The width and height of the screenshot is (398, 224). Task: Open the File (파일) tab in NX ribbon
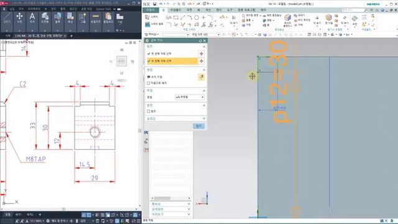coord(150,10)
